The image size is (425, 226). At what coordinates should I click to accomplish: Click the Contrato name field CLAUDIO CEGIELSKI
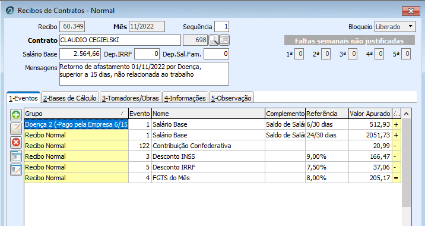click(x=120, y=40)
